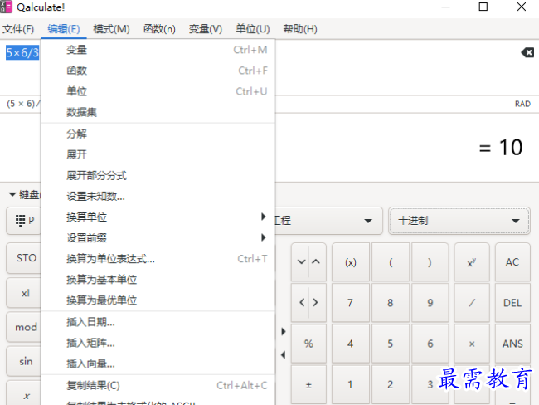The image size is (539, 405).
Task: Show more keypad columns with right triangle
Action: [x=284, y=332]
